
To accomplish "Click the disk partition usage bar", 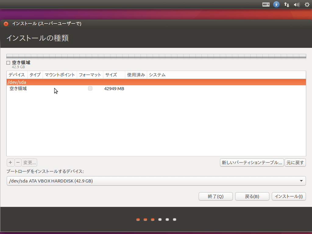I will (156, 56).
